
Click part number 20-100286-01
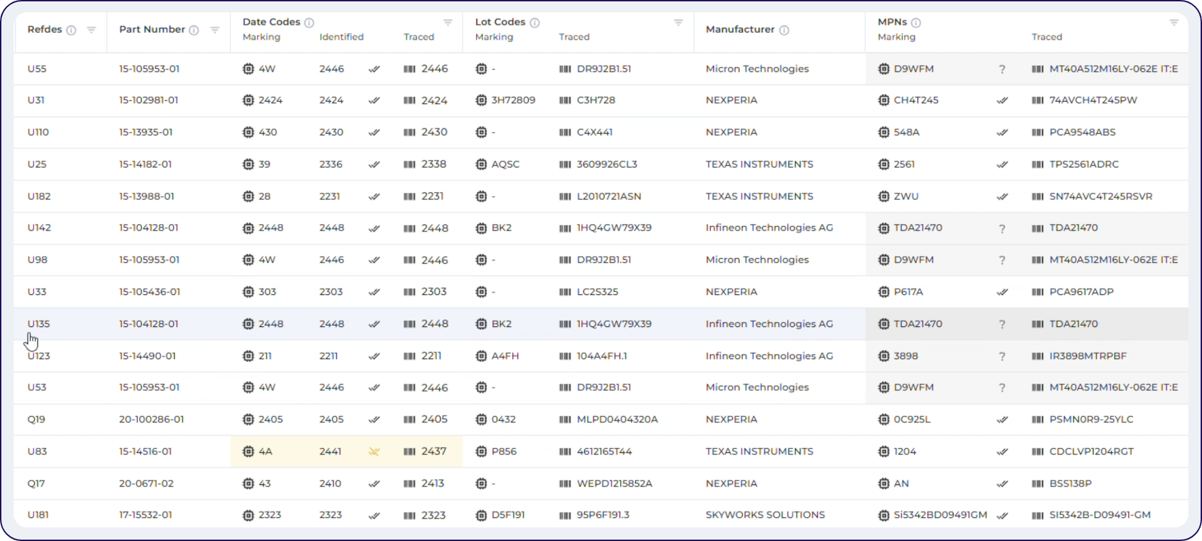tap(151, 420)
